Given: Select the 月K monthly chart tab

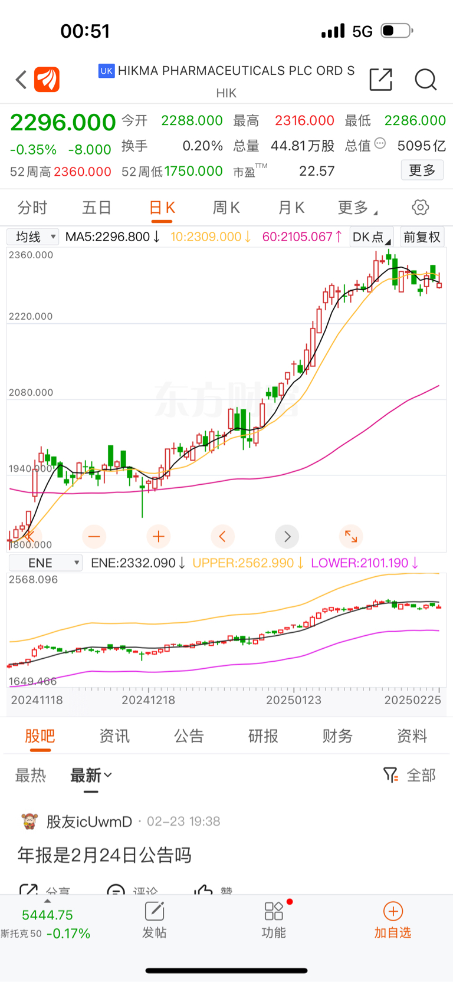Looking at the screenshot, I should pos(291,208).
